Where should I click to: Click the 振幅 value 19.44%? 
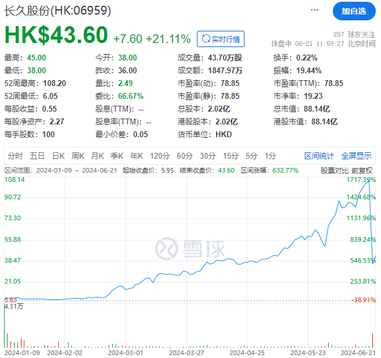309,70
